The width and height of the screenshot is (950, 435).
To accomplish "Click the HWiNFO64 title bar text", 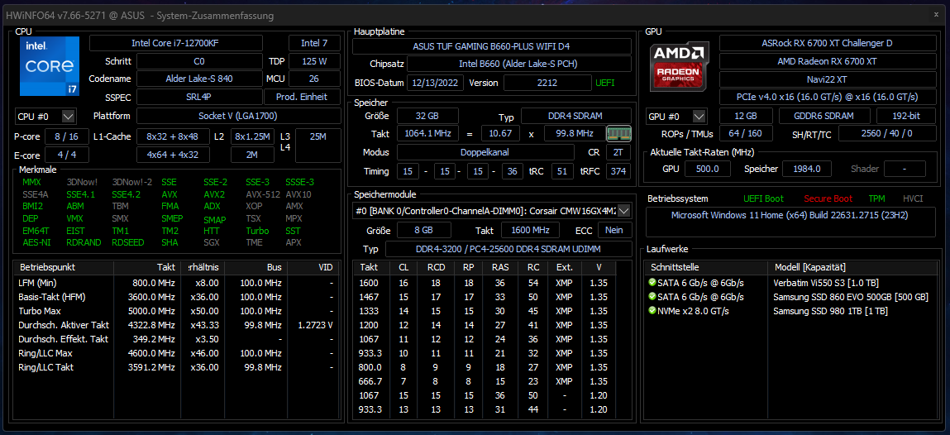I will (x=141, y=16).
